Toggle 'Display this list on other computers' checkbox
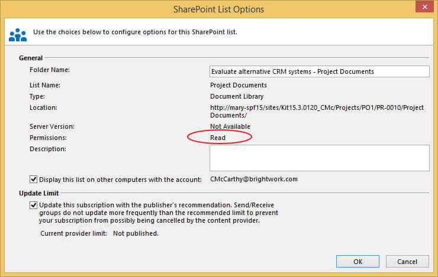Viewport: 438px width, 277px height. 34,179
